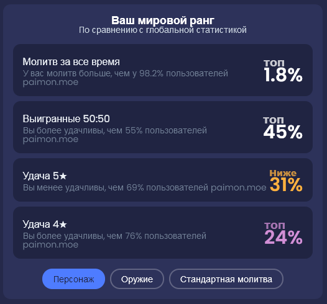Click paimon.moe text under Выигранные 50:50
Viewport: 327px width, 304px height.
tap(50, 140)
